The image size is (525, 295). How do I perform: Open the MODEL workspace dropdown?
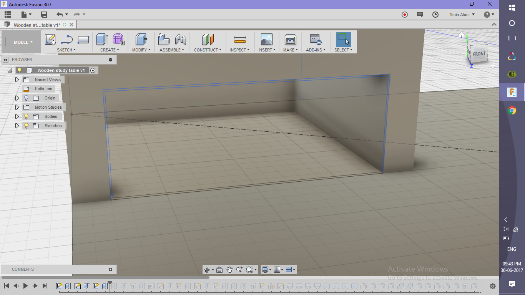(x=23, y=42)
